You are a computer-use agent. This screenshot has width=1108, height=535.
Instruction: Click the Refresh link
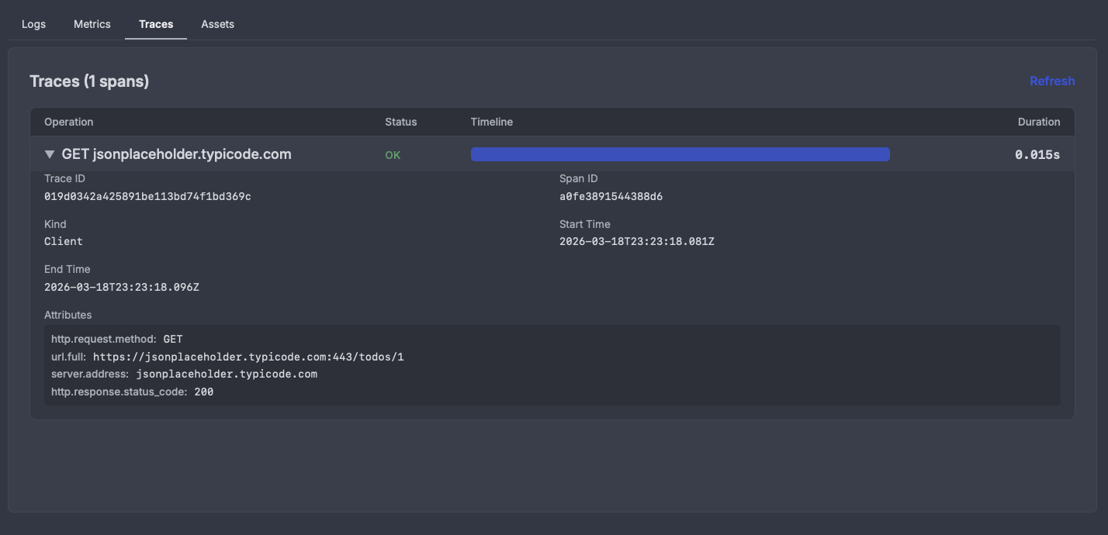[1052, 81]
